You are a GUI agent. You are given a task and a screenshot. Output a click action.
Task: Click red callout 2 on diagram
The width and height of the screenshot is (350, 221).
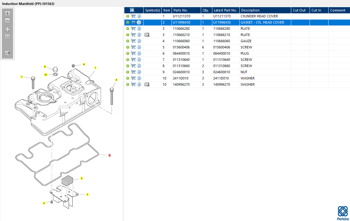109,155
